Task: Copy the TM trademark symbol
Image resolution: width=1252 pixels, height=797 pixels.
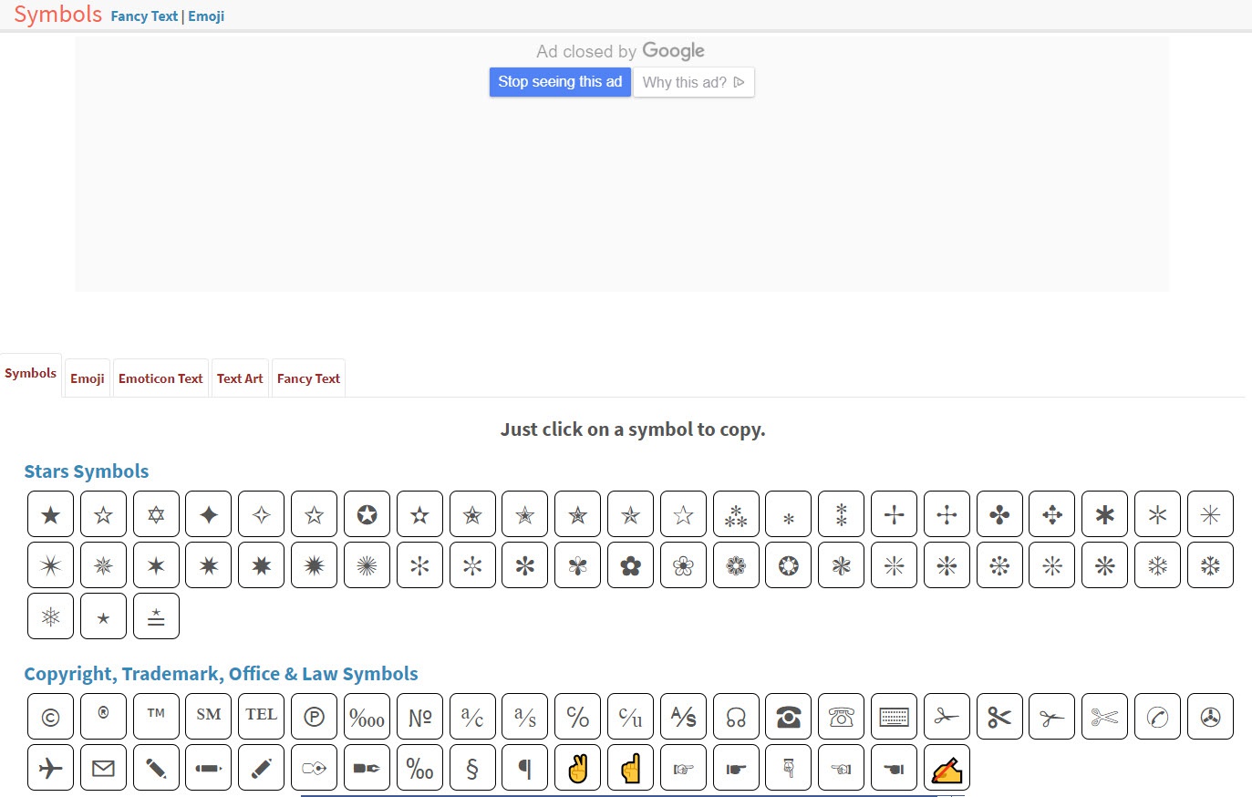Action: click(x=156, y=717)
